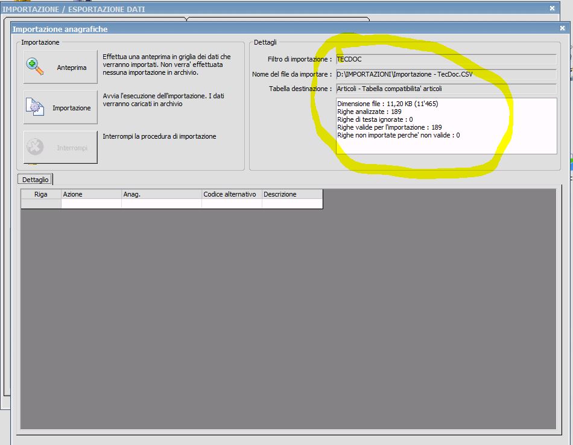Click 'Righe valide per l'importazione : 189'

[389, 127]
